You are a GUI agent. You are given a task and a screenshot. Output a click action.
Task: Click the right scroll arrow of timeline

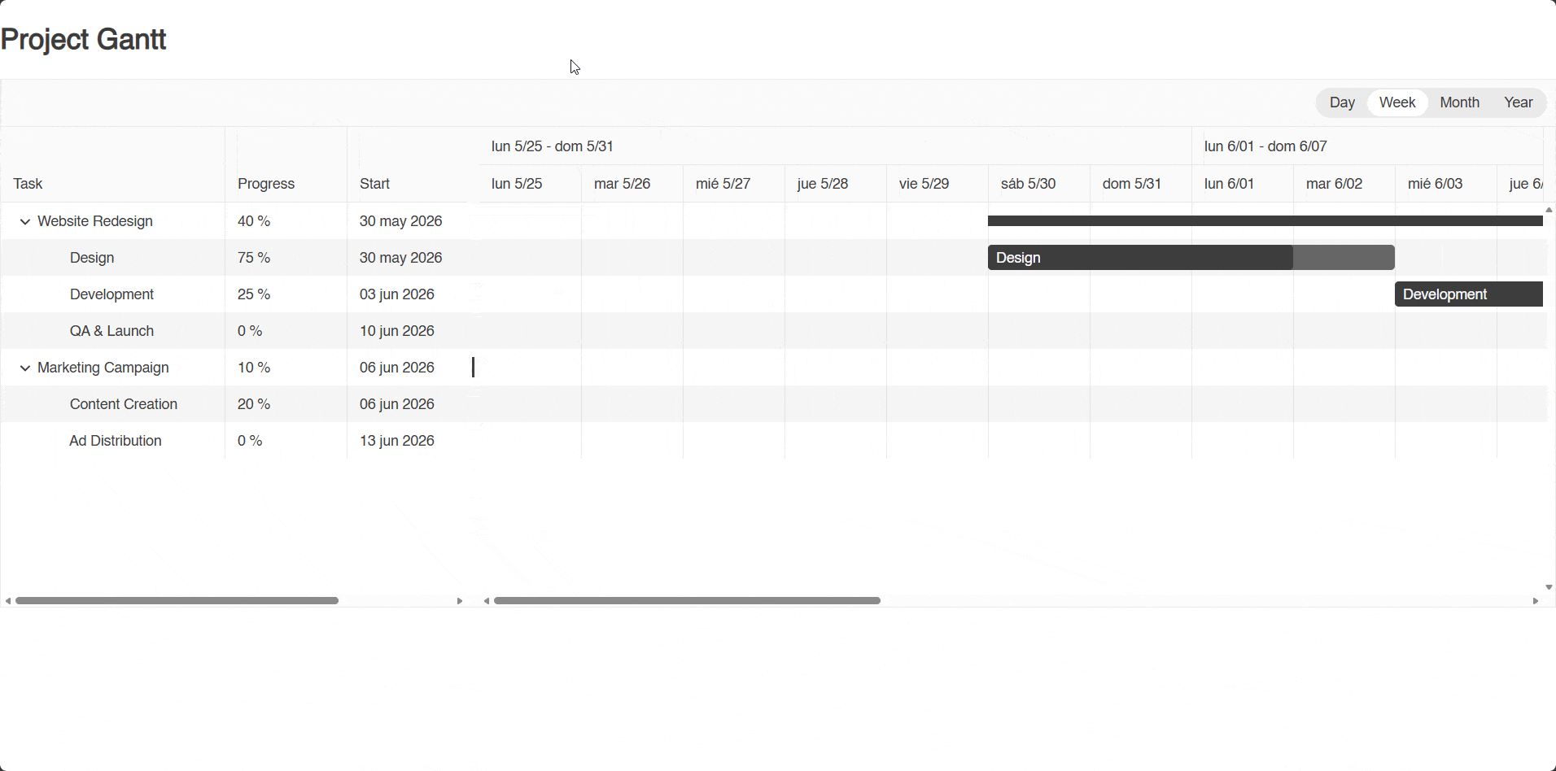[x=1536, y=601]
